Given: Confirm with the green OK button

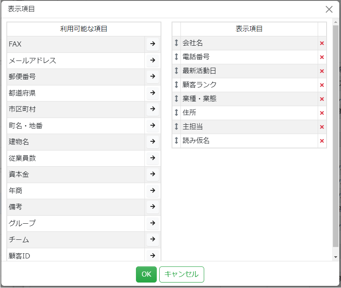Looking at the screenshot, I should [146, 274].
